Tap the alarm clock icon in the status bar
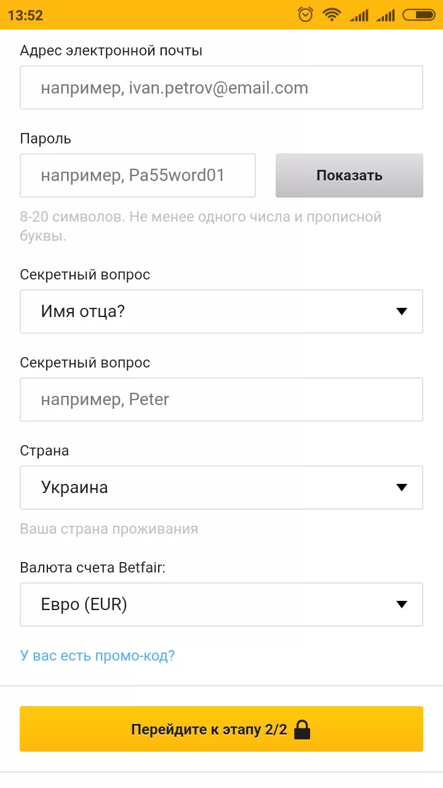443x788 pixels. click(x=305, y=15)
